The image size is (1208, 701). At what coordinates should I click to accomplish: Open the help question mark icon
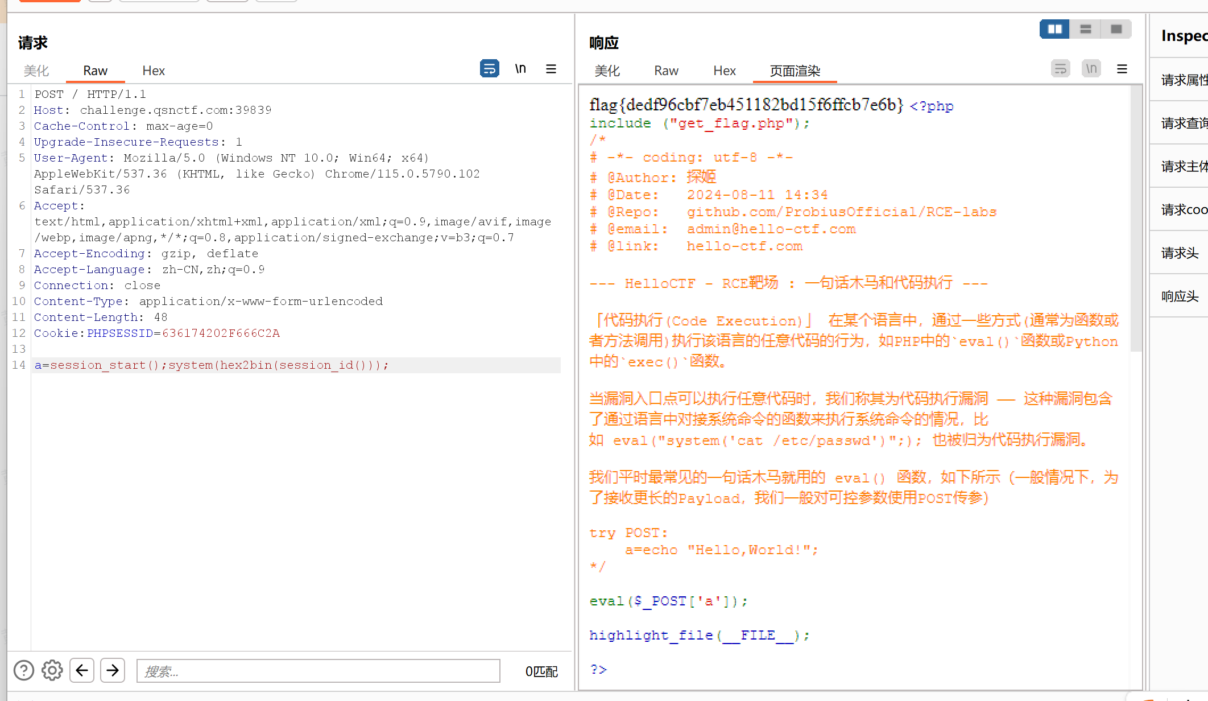point(24,670)
